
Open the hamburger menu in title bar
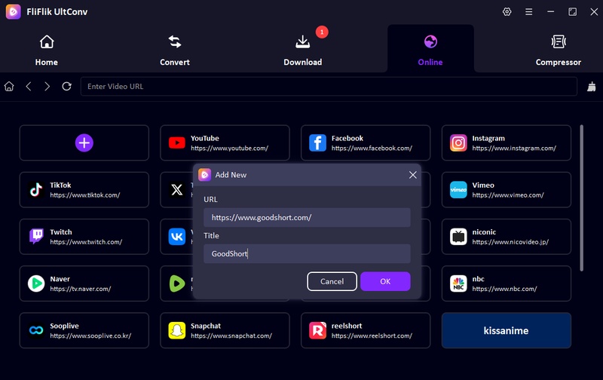tap(528, 12)
